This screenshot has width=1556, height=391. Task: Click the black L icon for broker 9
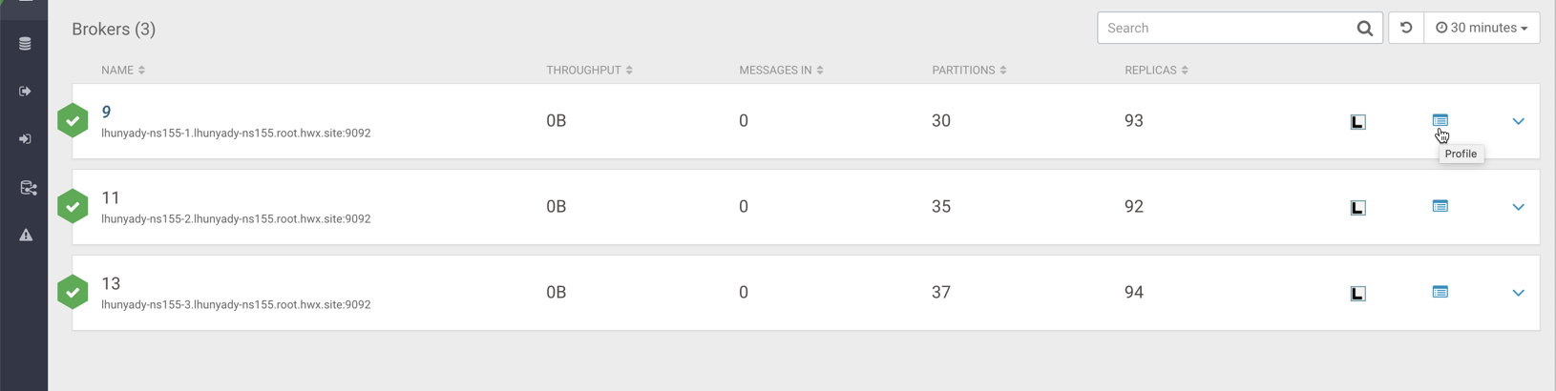click(x=1357, y=122)
